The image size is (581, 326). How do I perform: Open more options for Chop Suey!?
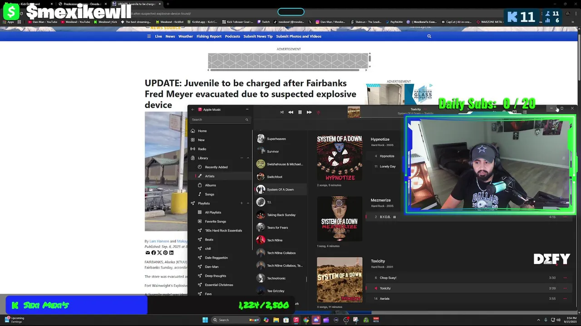(565, 278)
